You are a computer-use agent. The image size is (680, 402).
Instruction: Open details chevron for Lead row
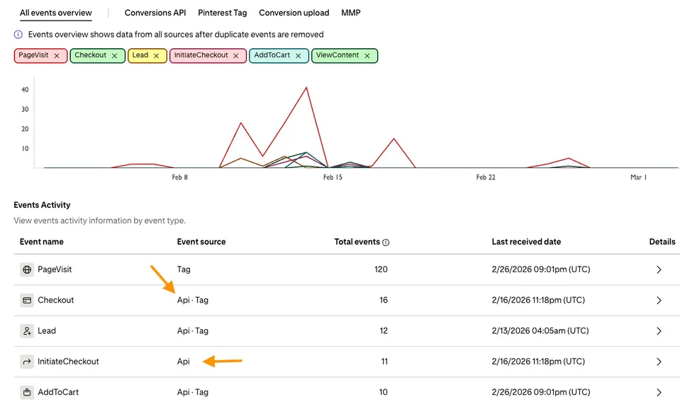[x=659, y=331]
